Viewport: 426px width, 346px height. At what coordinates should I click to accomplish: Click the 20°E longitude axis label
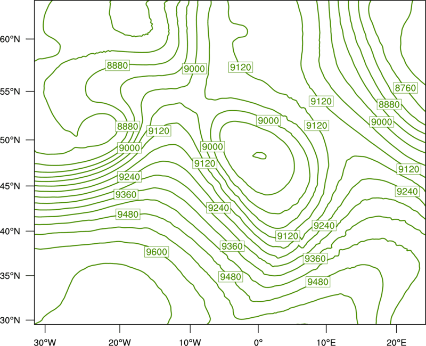tap(396, 342)
